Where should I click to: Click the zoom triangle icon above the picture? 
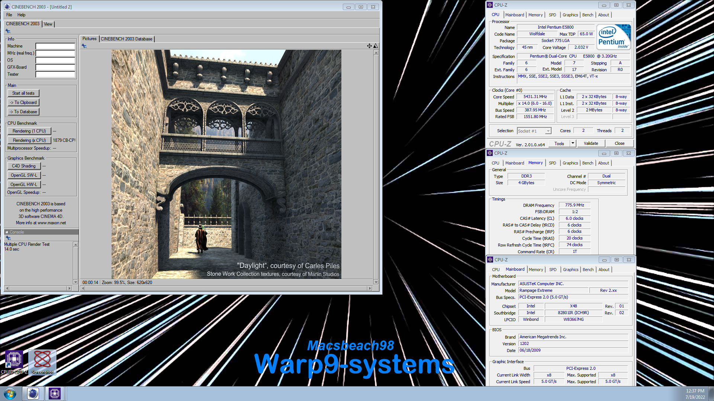tap(376, 46)
